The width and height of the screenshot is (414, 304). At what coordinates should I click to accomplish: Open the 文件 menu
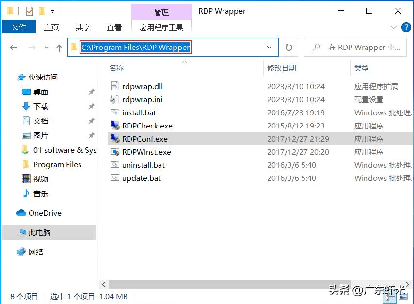pos(19,27)
